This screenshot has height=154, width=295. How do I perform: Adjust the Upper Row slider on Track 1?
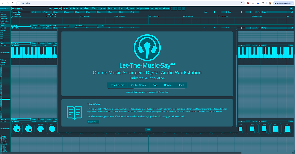pos(62,26)
